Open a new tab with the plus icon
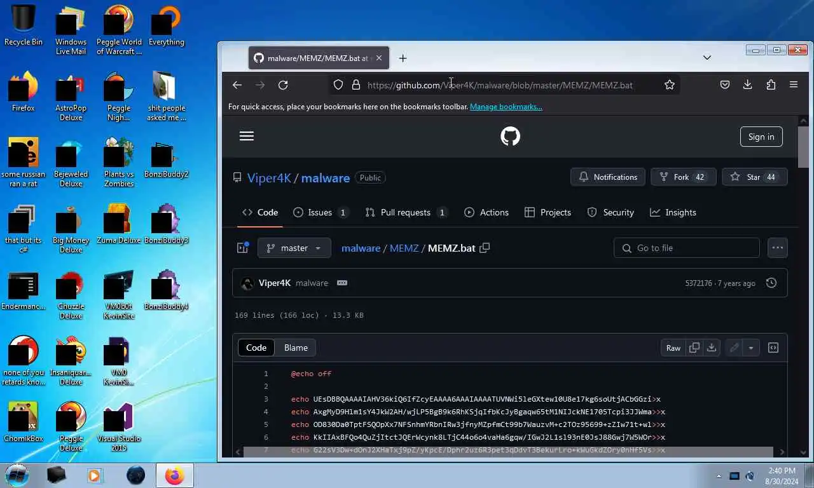 pos(403,58)
